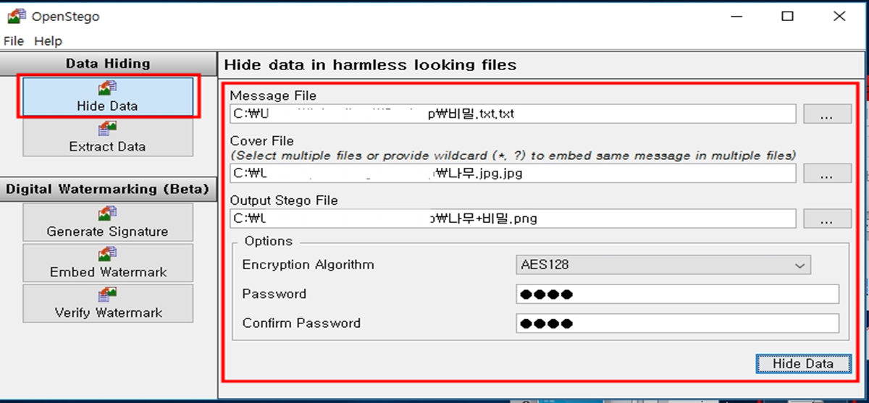Open Generate Signature option
This screenshot has height=403, width=869.
[x=108, y=222]
